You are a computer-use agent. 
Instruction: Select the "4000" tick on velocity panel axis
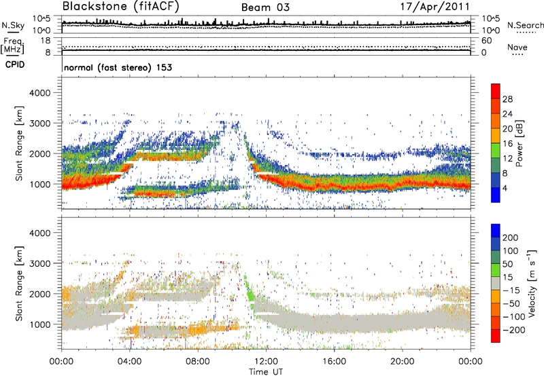coord(39,233)
